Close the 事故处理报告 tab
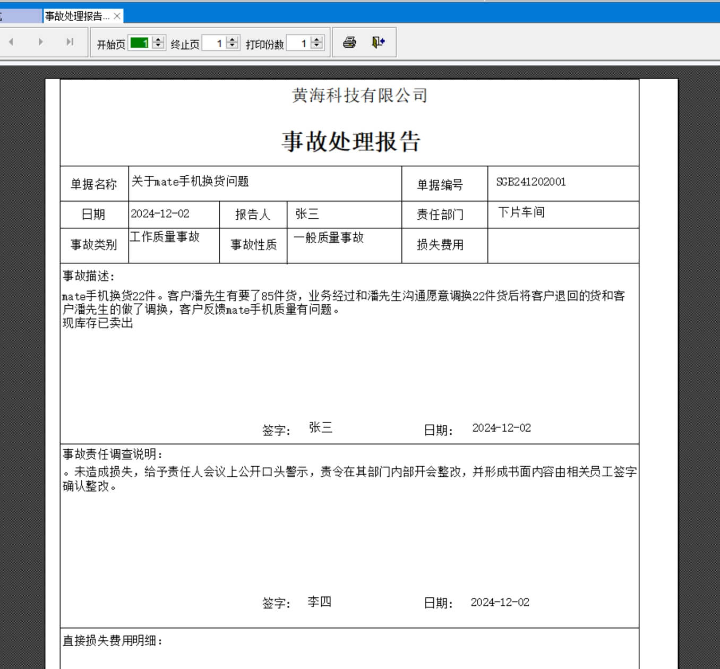The image size is (720, 669). click(x=117, y=16)
